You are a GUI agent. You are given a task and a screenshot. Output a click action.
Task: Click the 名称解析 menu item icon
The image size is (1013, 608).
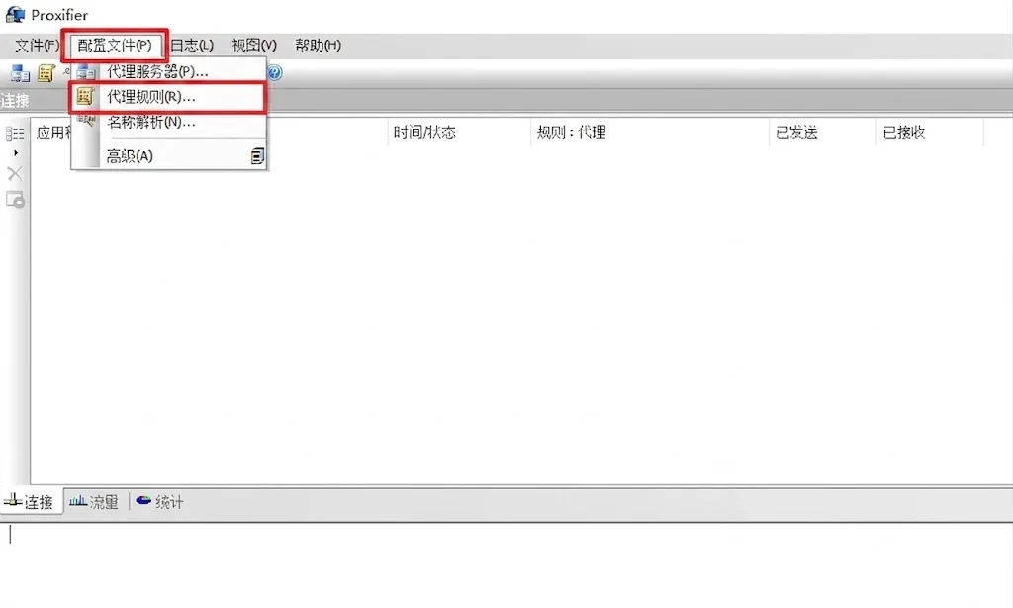[x=87, y=120]
